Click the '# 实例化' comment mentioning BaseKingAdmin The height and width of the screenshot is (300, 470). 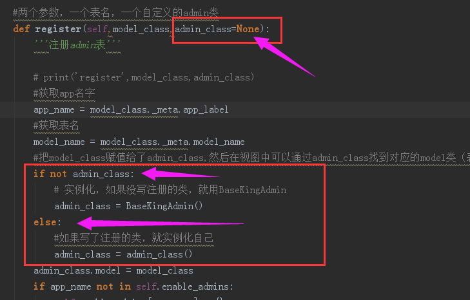click(x=170, y=190)
